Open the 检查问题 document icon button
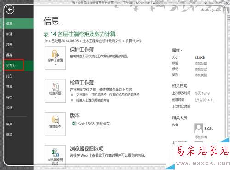Screen dimensions: 230x170 55,91
